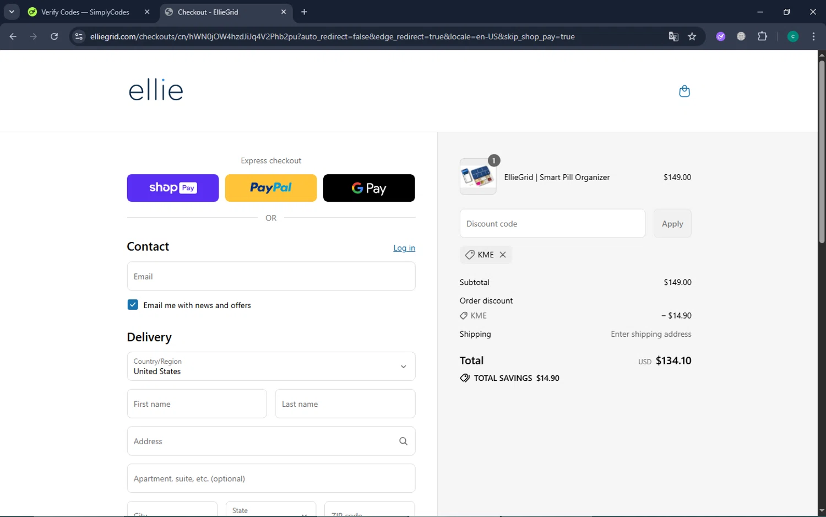The width and height of the screenshot is (826, 517).
Task: Click the ellie logo
Action: 156,90
